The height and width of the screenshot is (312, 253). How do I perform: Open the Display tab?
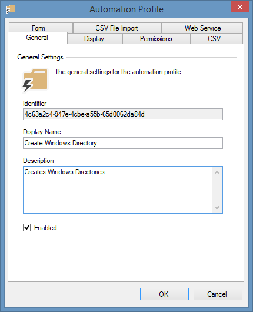[x=95, y=39]
